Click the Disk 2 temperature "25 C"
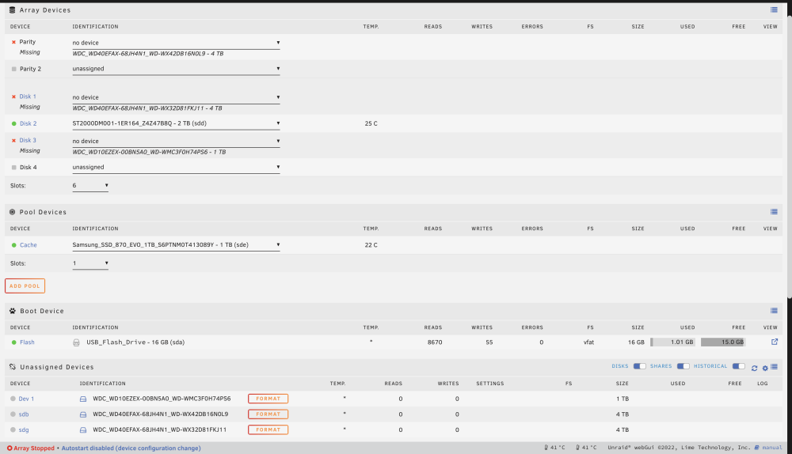Image resolution: width=792 pixels, height=454 pixels. 371,123
